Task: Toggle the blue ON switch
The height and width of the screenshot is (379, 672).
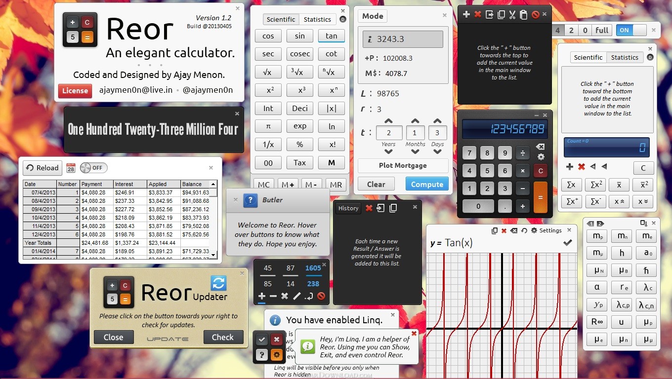Action: 631,30
